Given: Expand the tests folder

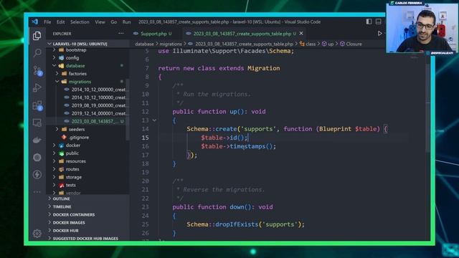Looking at the screenshot, I should click(x=70, y=185).
